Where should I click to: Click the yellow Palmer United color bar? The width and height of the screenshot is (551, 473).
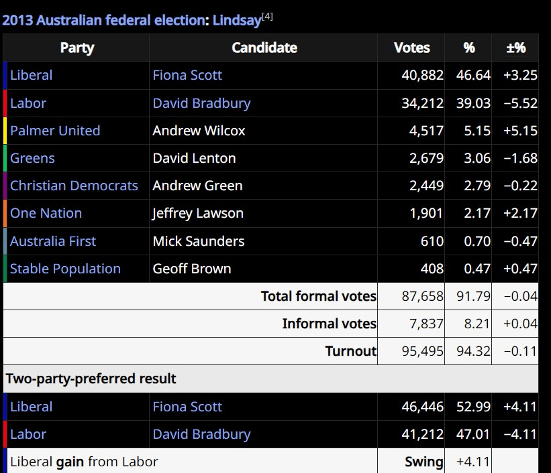pyautogui.click(x=5, y=131)
